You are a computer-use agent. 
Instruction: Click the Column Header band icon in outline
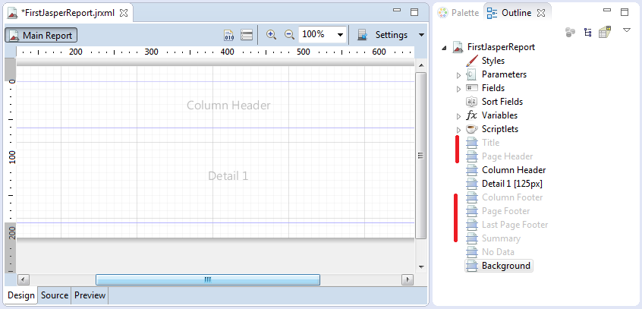[x=472, y=170]
